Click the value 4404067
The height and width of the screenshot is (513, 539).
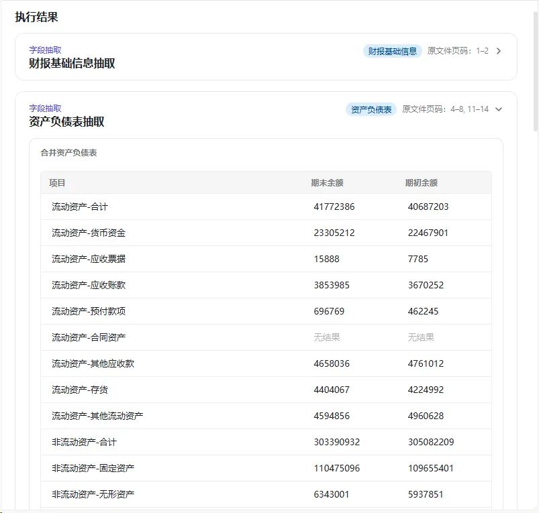click(x=332, y=390)
